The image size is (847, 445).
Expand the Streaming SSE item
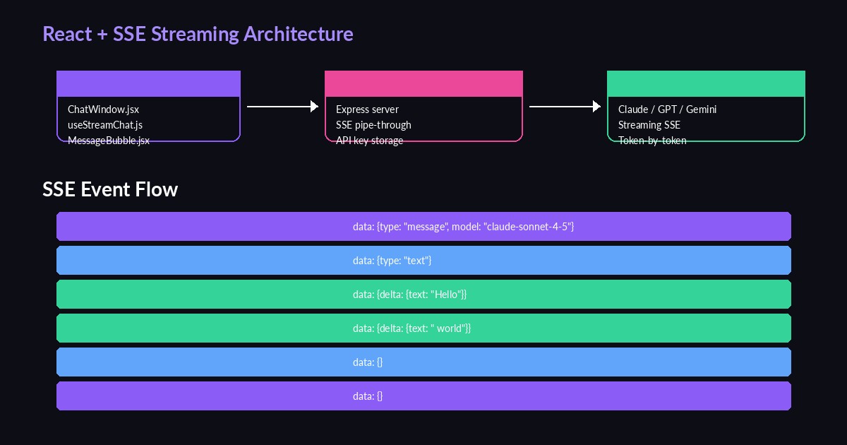coord(649,125)
